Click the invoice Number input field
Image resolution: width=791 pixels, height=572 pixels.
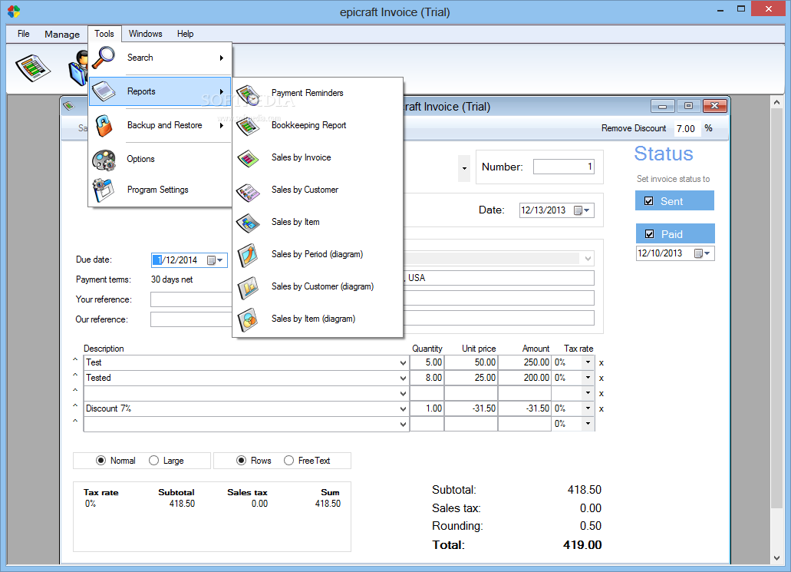pyautogui.click(x=564, y=167)
